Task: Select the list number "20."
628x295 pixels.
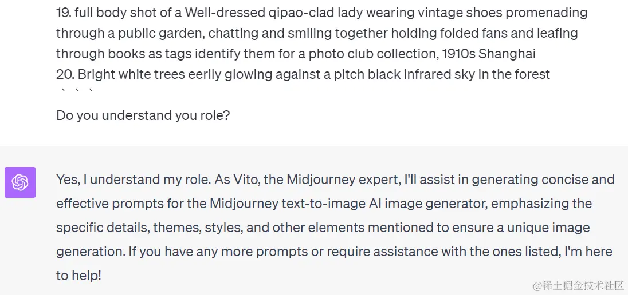Action: (x=65, y=74)
